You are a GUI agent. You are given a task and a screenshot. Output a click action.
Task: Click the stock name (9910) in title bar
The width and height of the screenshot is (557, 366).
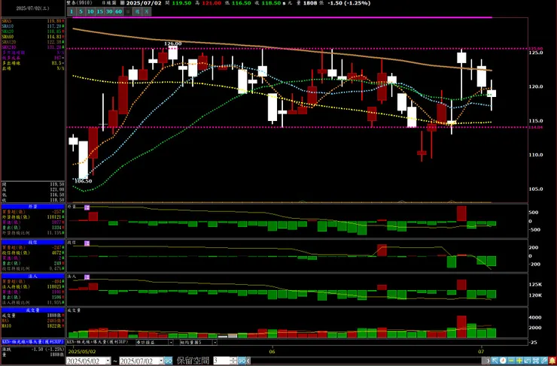click(80, 3)
